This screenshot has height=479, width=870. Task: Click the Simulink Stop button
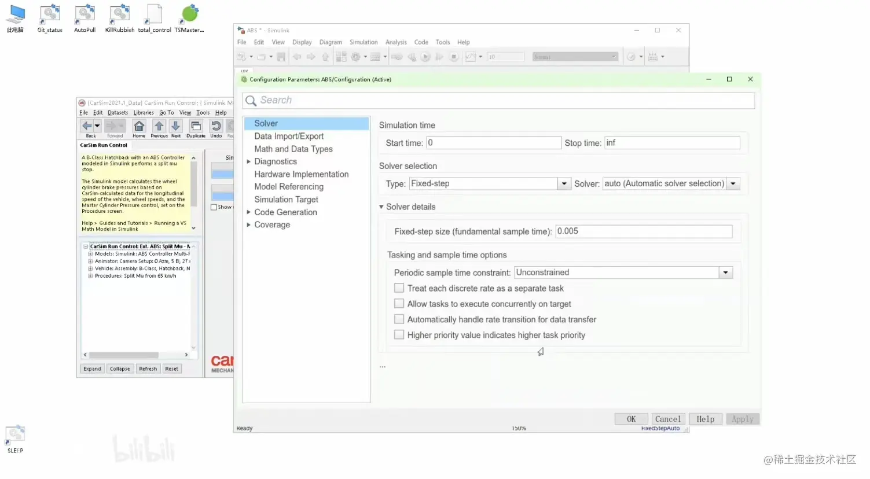click(x=454, y=57)
